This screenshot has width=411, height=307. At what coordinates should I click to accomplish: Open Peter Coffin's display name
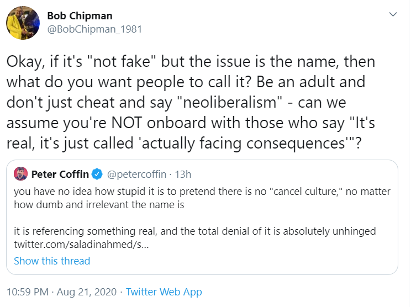click(60, 174)
